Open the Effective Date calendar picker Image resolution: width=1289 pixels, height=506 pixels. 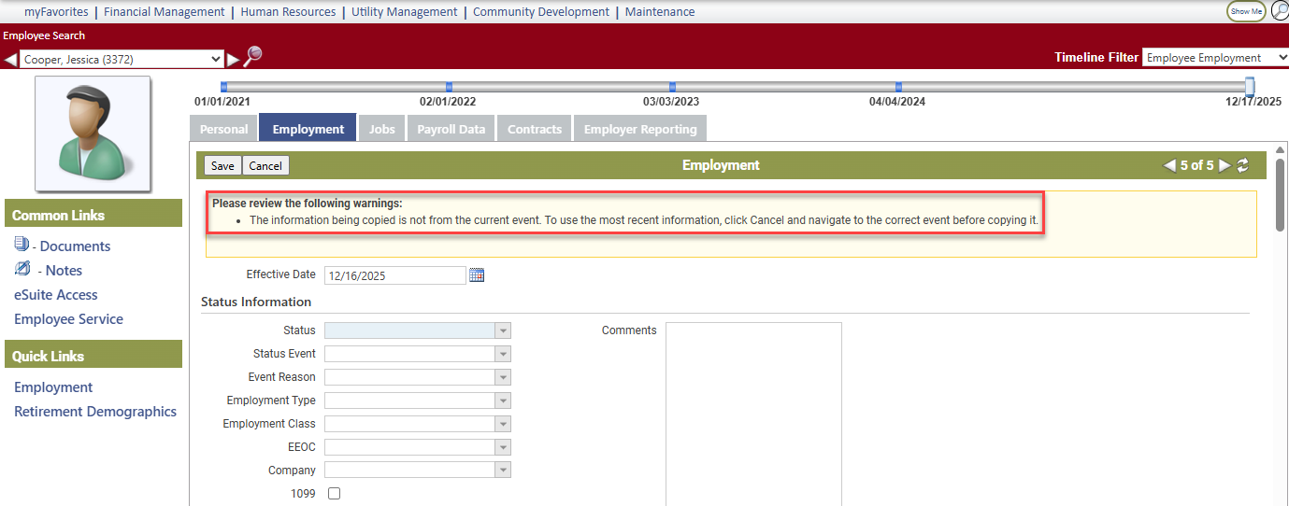coord(477,275)
